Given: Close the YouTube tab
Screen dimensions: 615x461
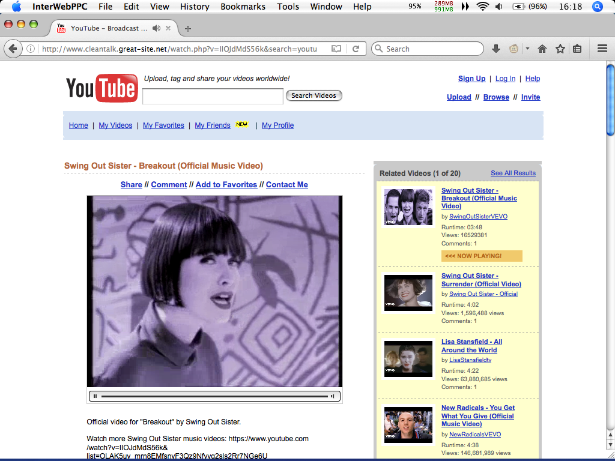Looking at the screenshot, I should coord(168,28).
